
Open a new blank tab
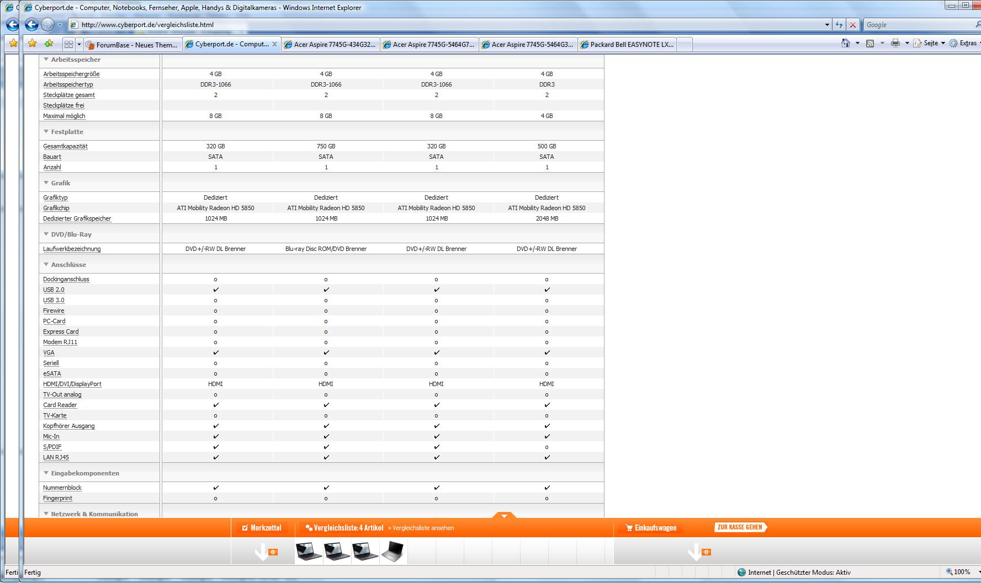pos(685,45)
